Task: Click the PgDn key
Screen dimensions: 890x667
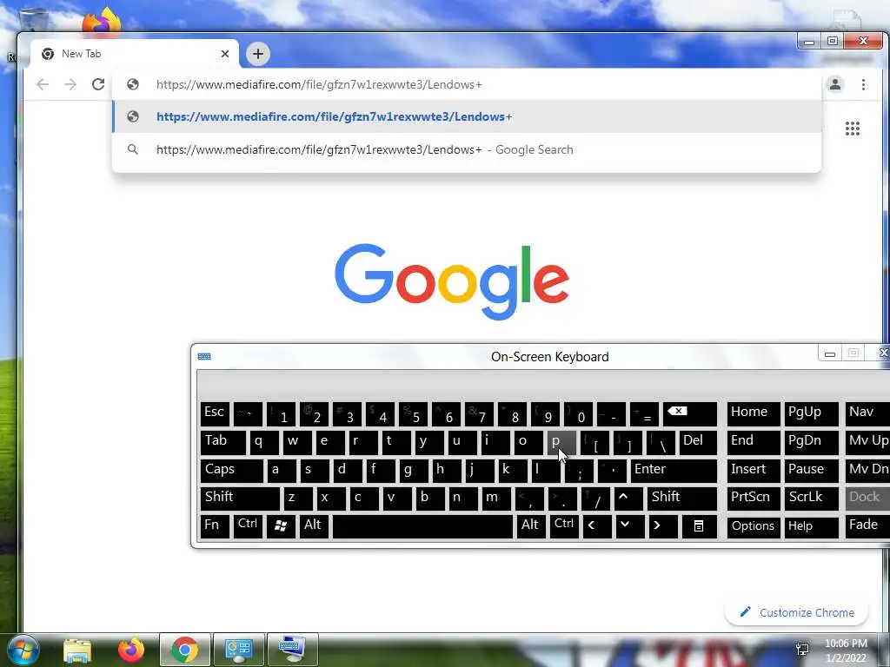Action: 811,442
